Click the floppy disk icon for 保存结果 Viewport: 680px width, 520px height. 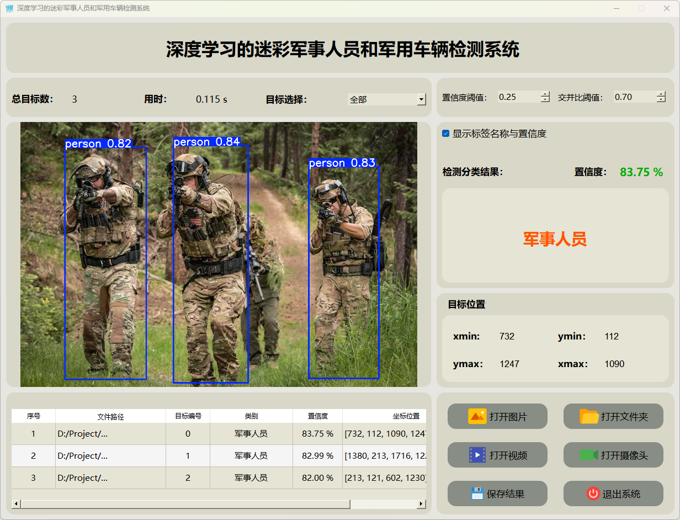[477, 494]
